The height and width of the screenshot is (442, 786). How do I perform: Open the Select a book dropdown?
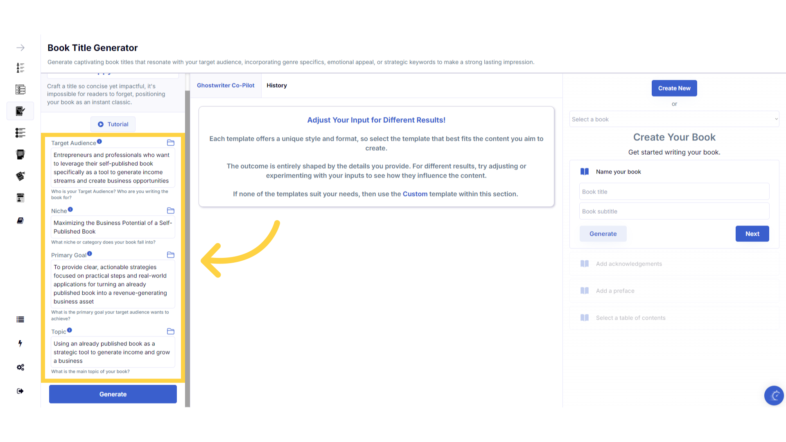pos(674,119)
